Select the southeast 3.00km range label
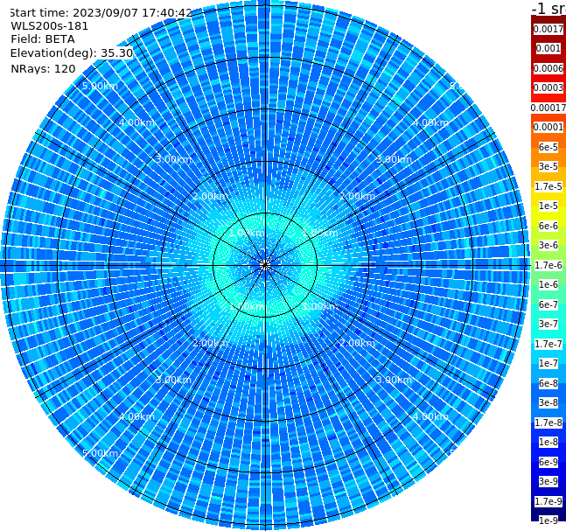 click(394, 380)
